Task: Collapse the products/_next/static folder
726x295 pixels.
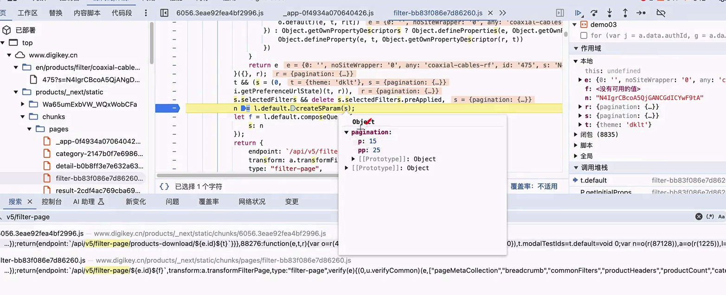Action: pyautogui.click(x=16, y=92)
